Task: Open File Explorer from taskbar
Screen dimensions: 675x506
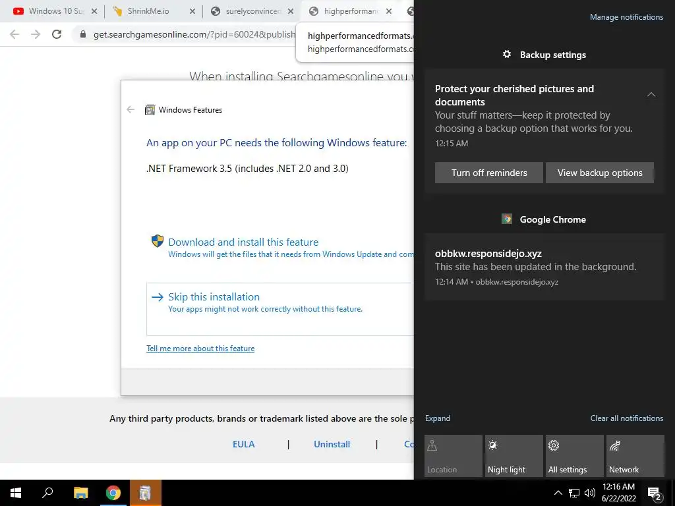Action: 80,493
